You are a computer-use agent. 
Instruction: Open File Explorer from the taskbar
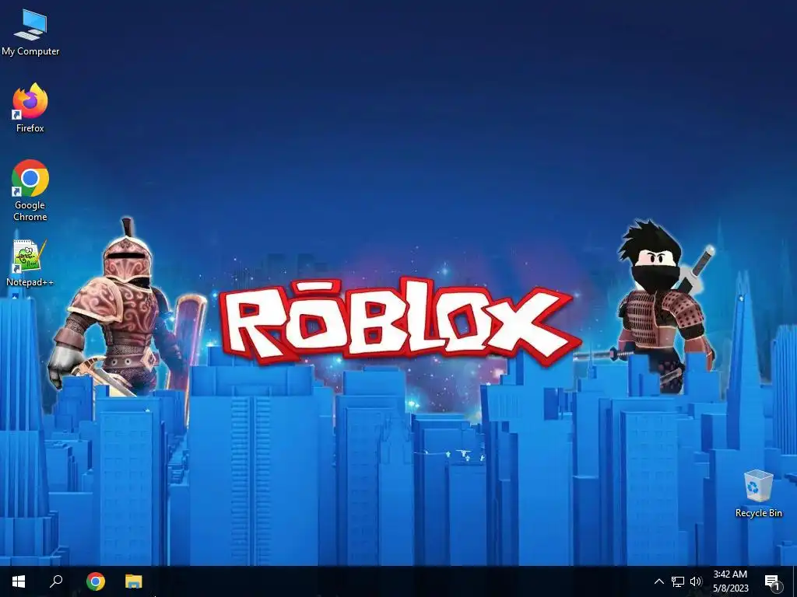click(x=134, y=581)
